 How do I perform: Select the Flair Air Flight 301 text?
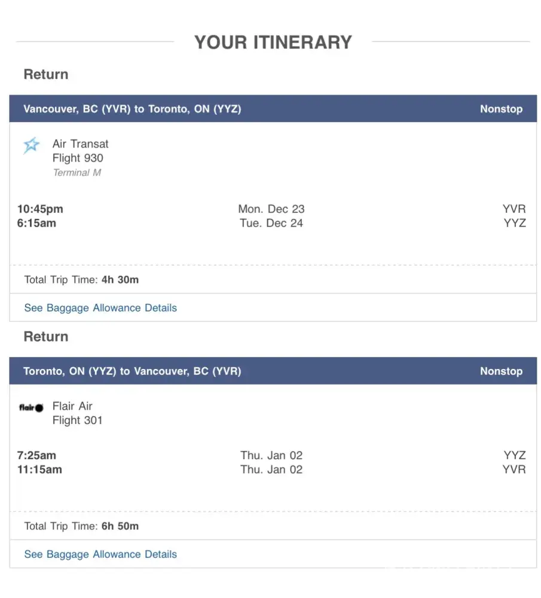point(78,420)
